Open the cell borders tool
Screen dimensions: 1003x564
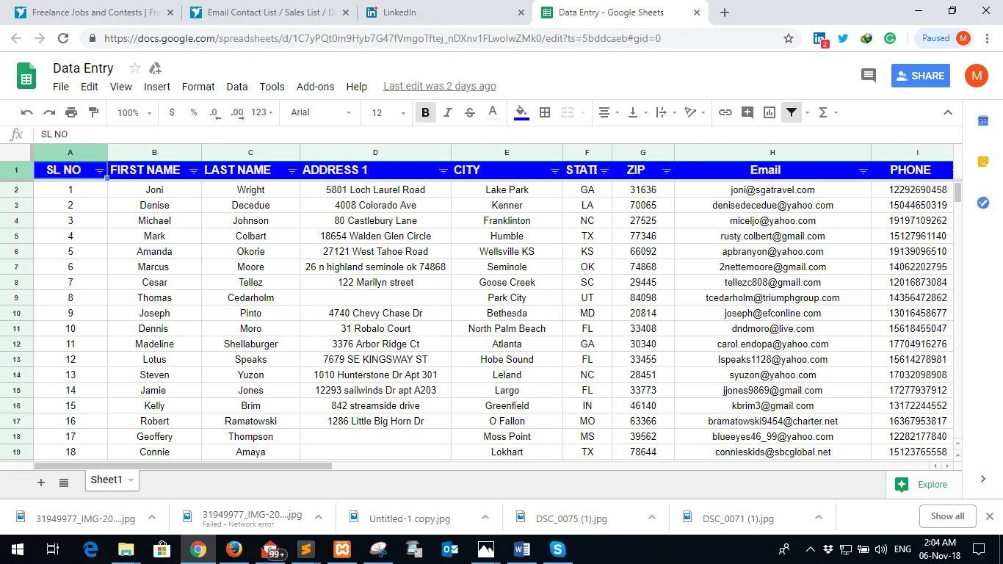[545, 112]
